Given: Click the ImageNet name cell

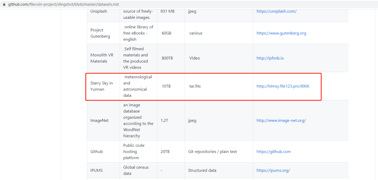Looking at the screenshot, I should tap(103, 120).
